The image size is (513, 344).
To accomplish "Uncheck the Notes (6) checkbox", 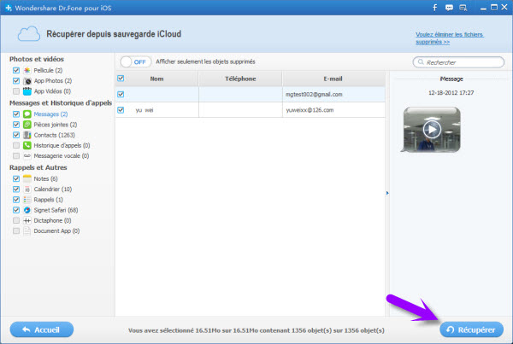I will pos(16,178).
